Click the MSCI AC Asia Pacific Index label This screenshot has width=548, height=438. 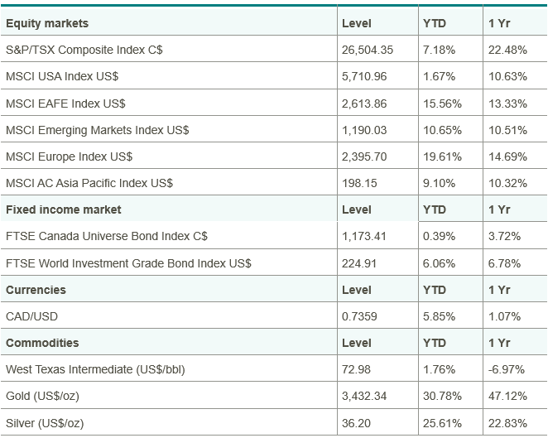click(89, 183)
